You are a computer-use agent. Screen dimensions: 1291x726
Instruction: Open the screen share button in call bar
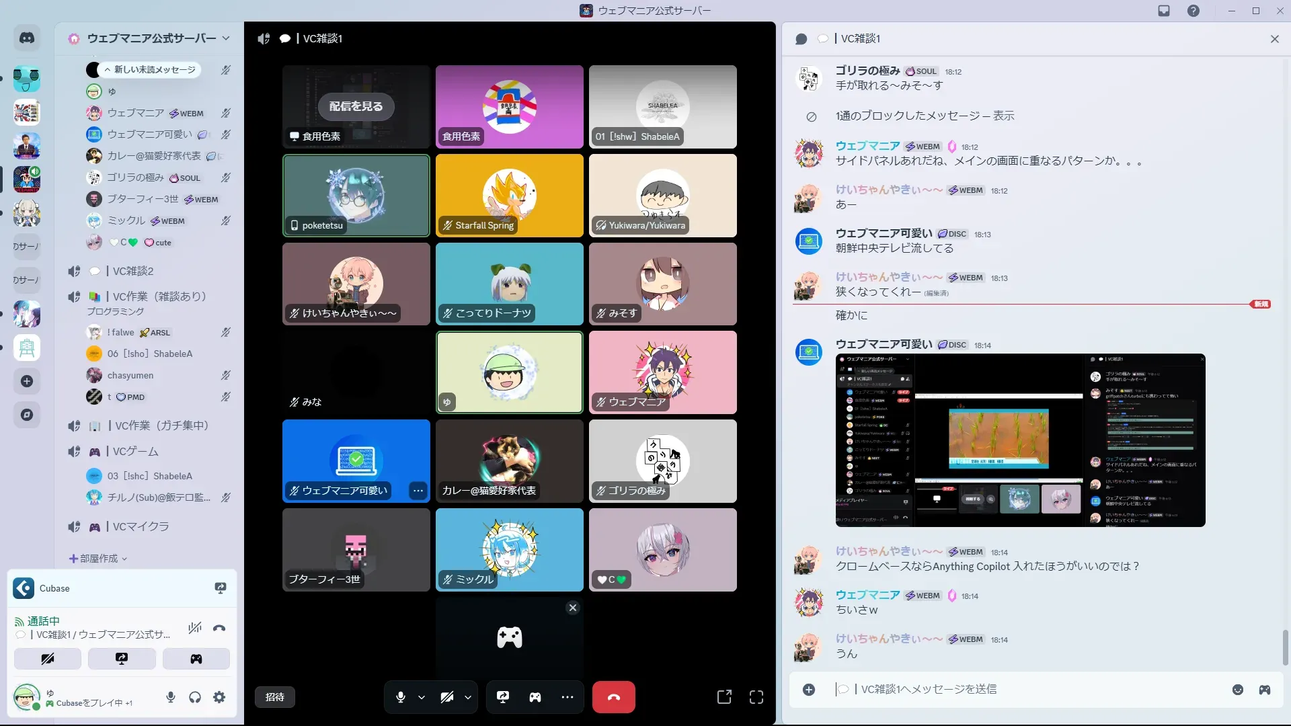click(502, 697)
